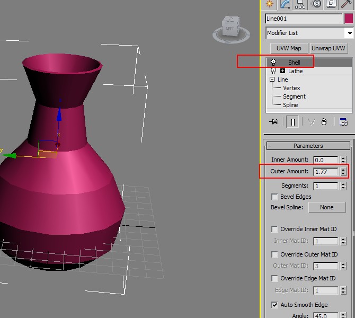This screenshot has width=355, height=318.
Task: Click the Unwrap UVW button
Action: pos(329,48)
